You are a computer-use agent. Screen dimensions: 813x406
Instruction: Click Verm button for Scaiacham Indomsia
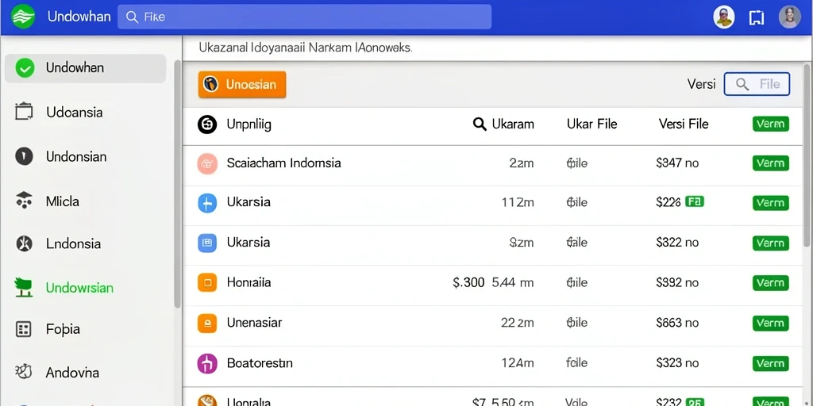point(770,163)
